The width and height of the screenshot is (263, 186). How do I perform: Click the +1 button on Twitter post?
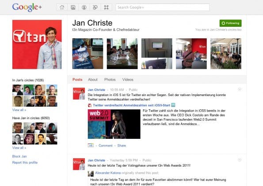click(91, 145)
